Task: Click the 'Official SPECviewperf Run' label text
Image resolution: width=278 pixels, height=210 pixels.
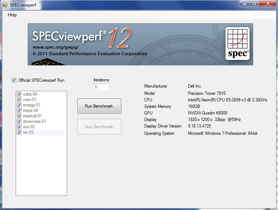Action: [41, 80]
